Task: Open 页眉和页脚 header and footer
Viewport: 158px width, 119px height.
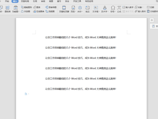Action: [64, 9]
